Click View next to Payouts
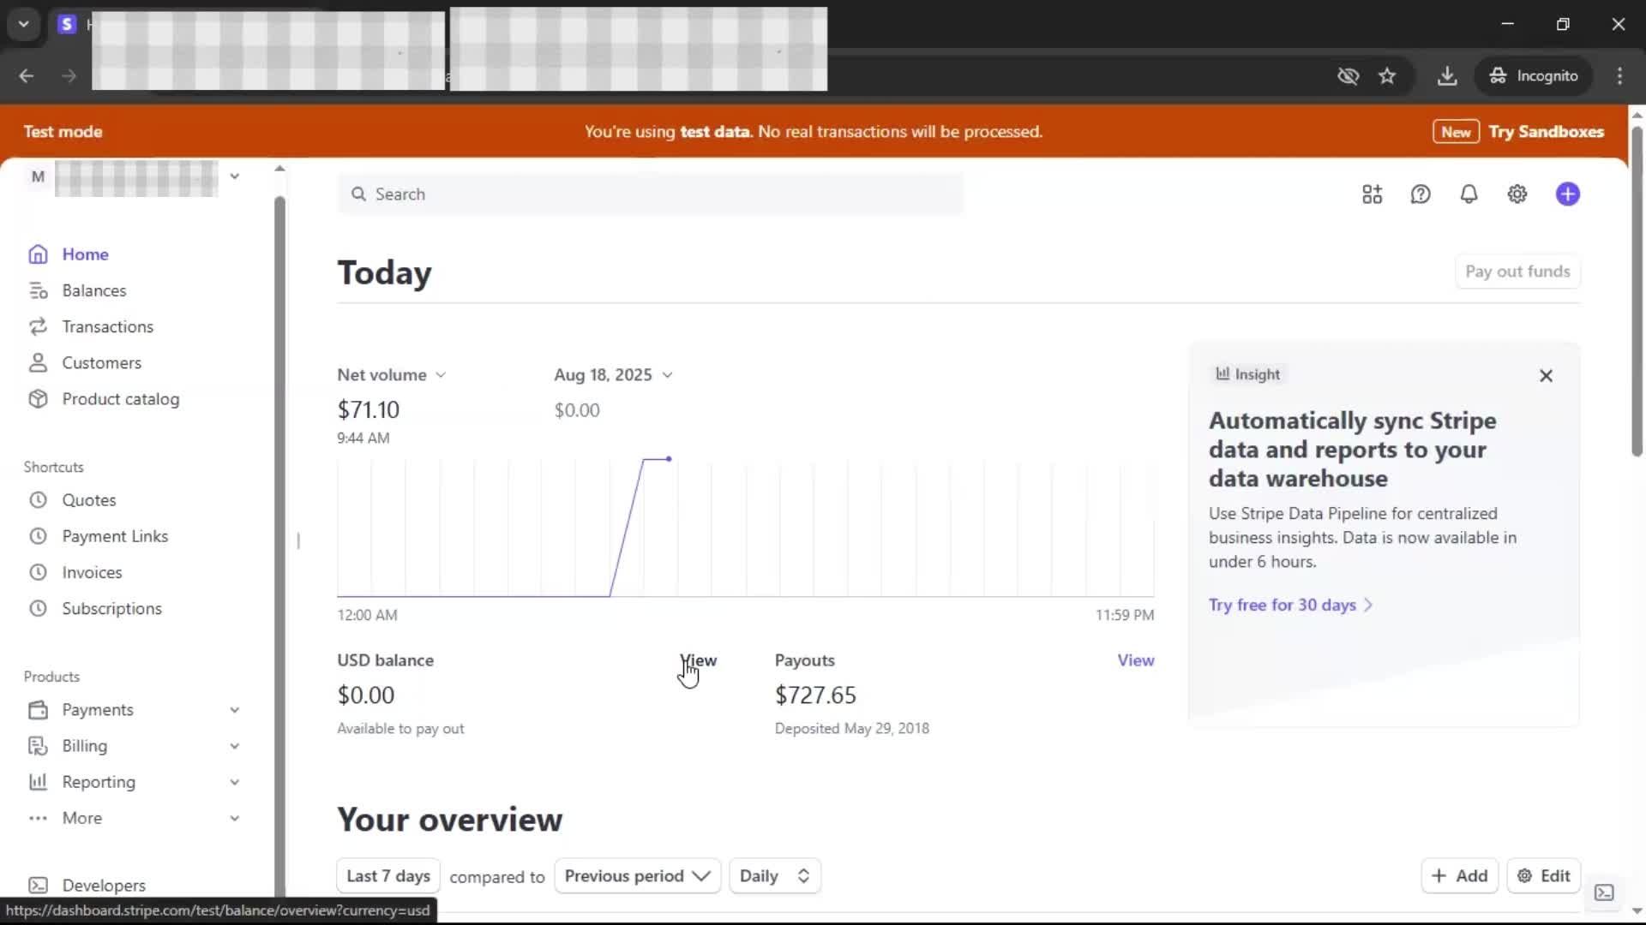Image resolution: width=1646 pixels, height=925 pixels. click(1135, 660)
